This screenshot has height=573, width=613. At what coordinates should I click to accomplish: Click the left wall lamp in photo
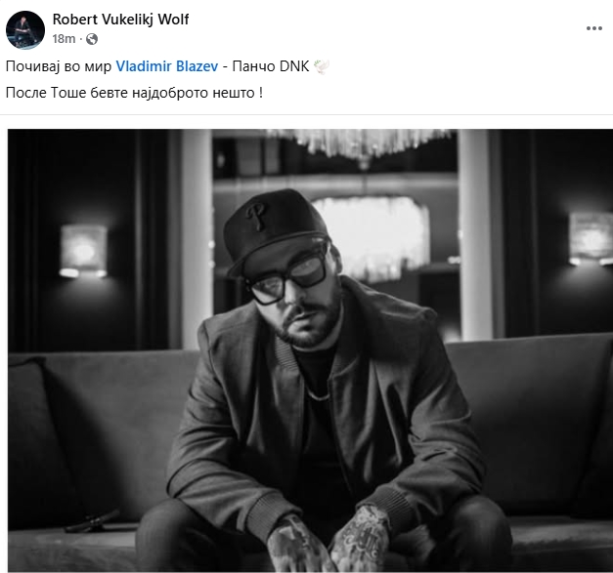(83, 251)
